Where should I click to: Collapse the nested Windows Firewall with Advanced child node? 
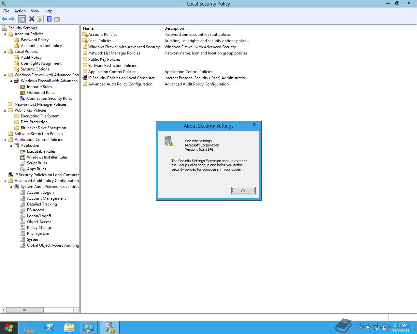coord(11,81)
